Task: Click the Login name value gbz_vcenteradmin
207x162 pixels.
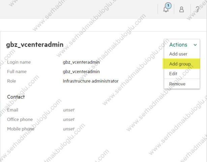Action: 81,62
